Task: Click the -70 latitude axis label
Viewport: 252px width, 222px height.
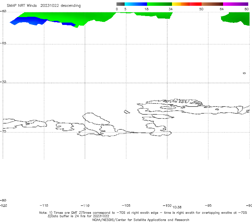Action: coord(3,82)
